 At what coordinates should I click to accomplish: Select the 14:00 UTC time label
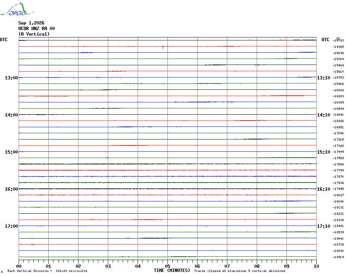(12, 115)
